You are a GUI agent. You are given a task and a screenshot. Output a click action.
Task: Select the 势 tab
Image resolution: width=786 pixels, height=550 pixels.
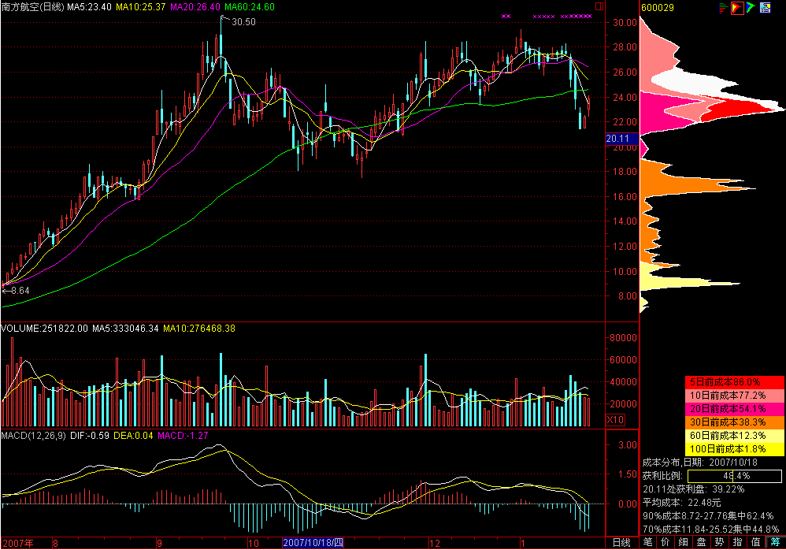coord(719,542)
